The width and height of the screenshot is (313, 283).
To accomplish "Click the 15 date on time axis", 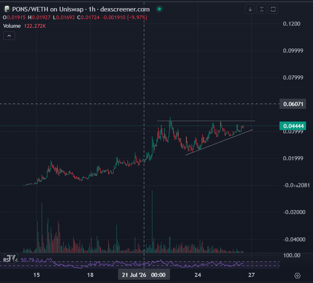I will click(x=36, y=275).
